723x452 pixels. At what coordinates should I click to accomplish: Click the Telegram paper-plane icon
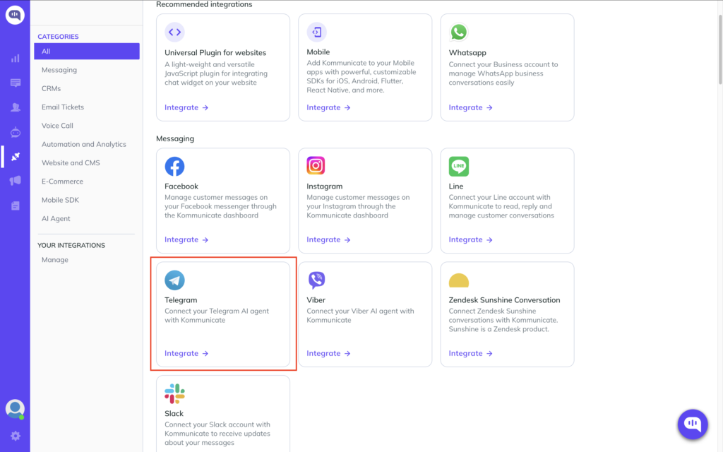click(174, 280)
